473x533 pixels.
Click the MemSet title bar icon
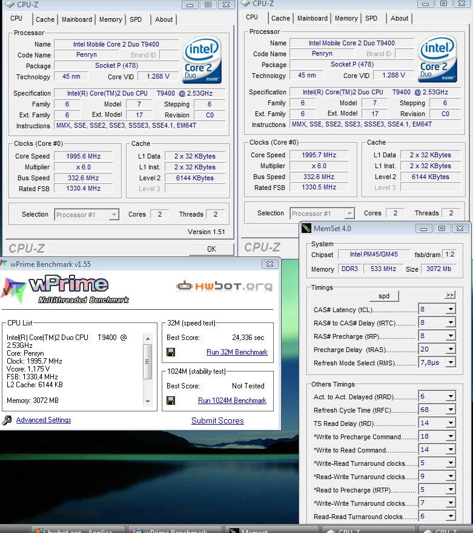[306, 227]
